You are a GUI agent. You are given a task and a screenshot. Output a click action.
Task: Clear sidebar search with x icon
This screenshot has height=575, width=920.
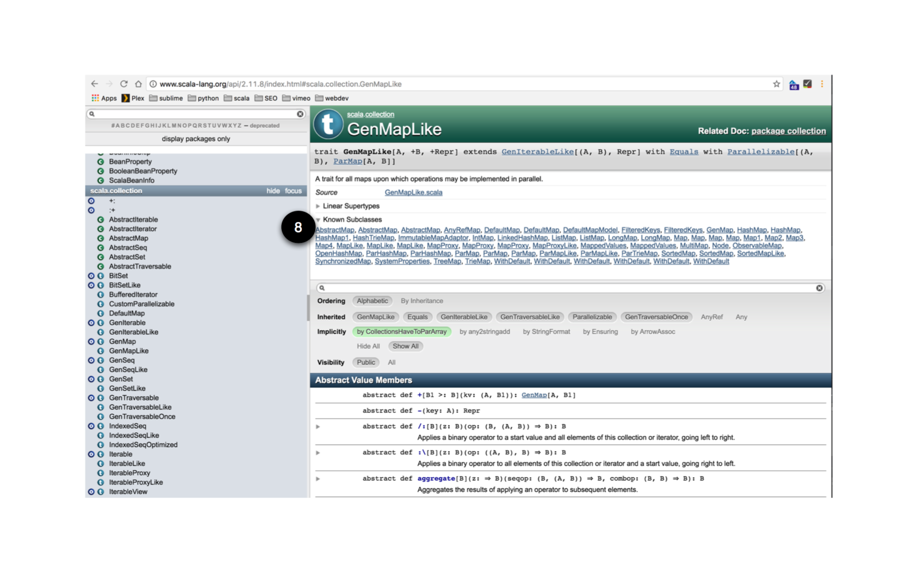pyautogui.click(x=300, y=114)
